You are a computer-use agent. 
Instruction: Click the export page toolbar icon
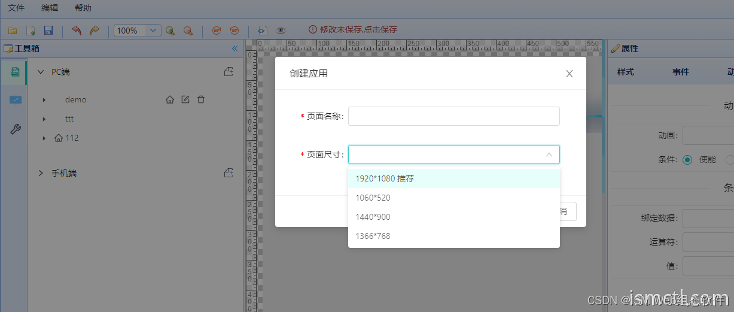click(x=31, y=30)
